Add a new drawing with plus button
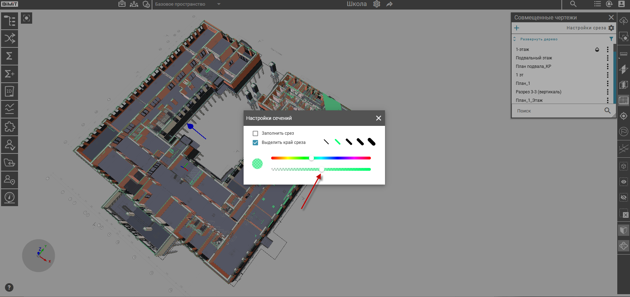The height and width of the screenshot is (297, 630). (517, 28)
